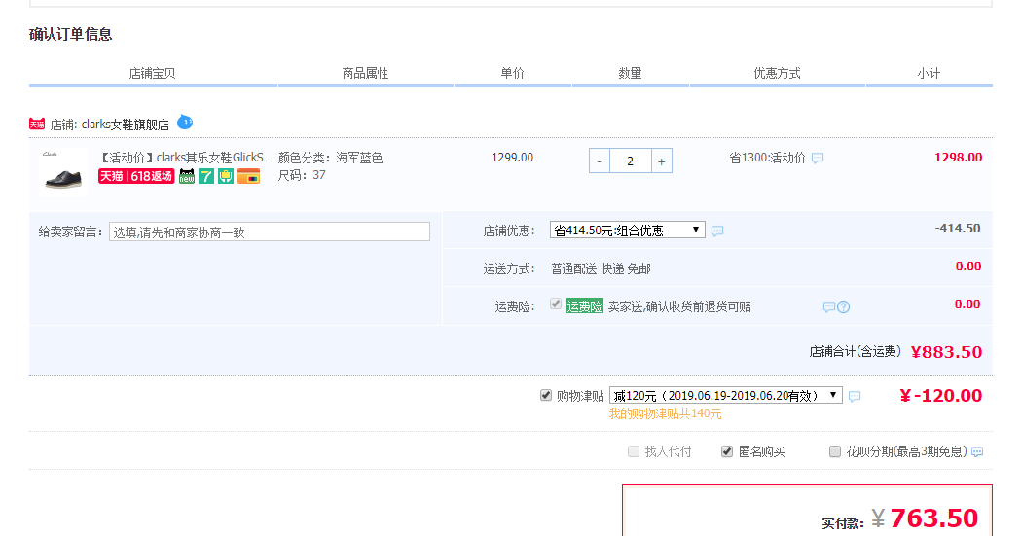Click the message-to-seller input field

270,232
